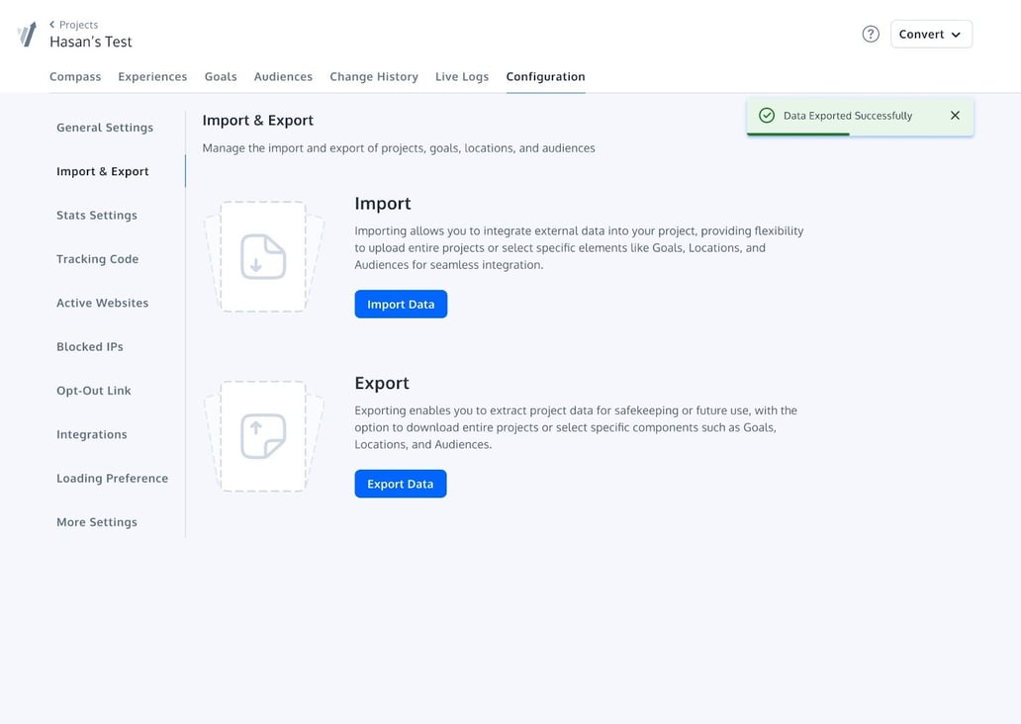The width and height of the screenshot is (1021, 724).
Task: Click the back chevron beside Projects
Action: [x=52, y=24]
